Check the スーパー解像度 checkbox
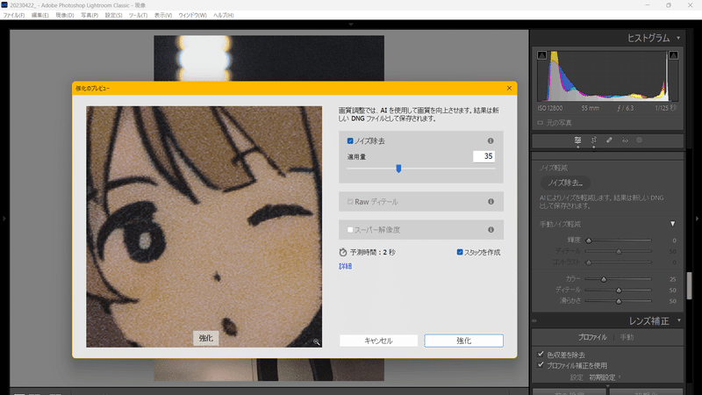This screenshot has height=395, width=702. coord(350,230)
